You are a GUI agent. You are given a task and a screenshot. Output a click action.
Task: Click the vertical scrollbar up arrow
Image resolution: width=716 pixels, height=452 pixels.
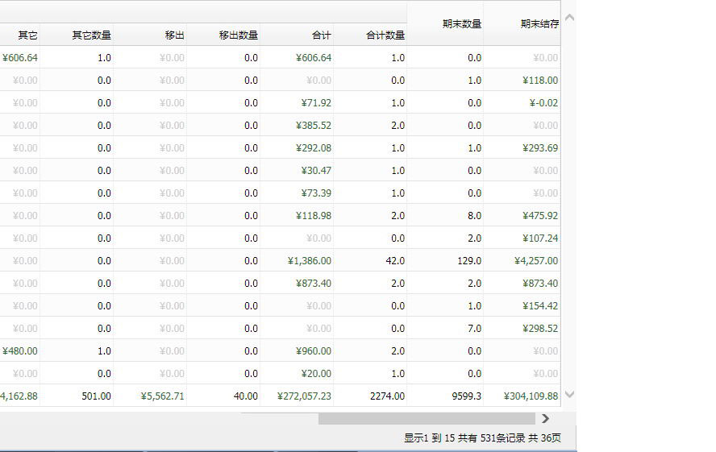(569, 18)
